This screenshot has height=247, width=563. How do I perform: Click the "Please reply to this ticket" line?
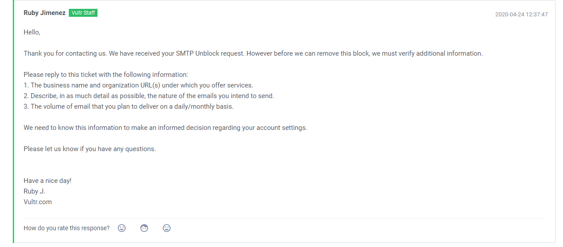click(106, 75)
